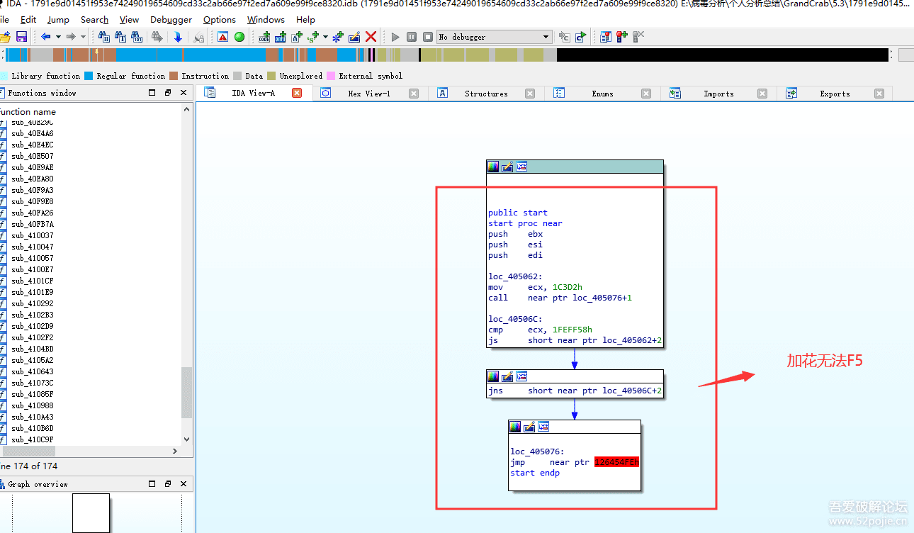The image size is (914, 533).
Task: Click the blue asterisk toolbar icon
Action: click(x=338, y=36)
